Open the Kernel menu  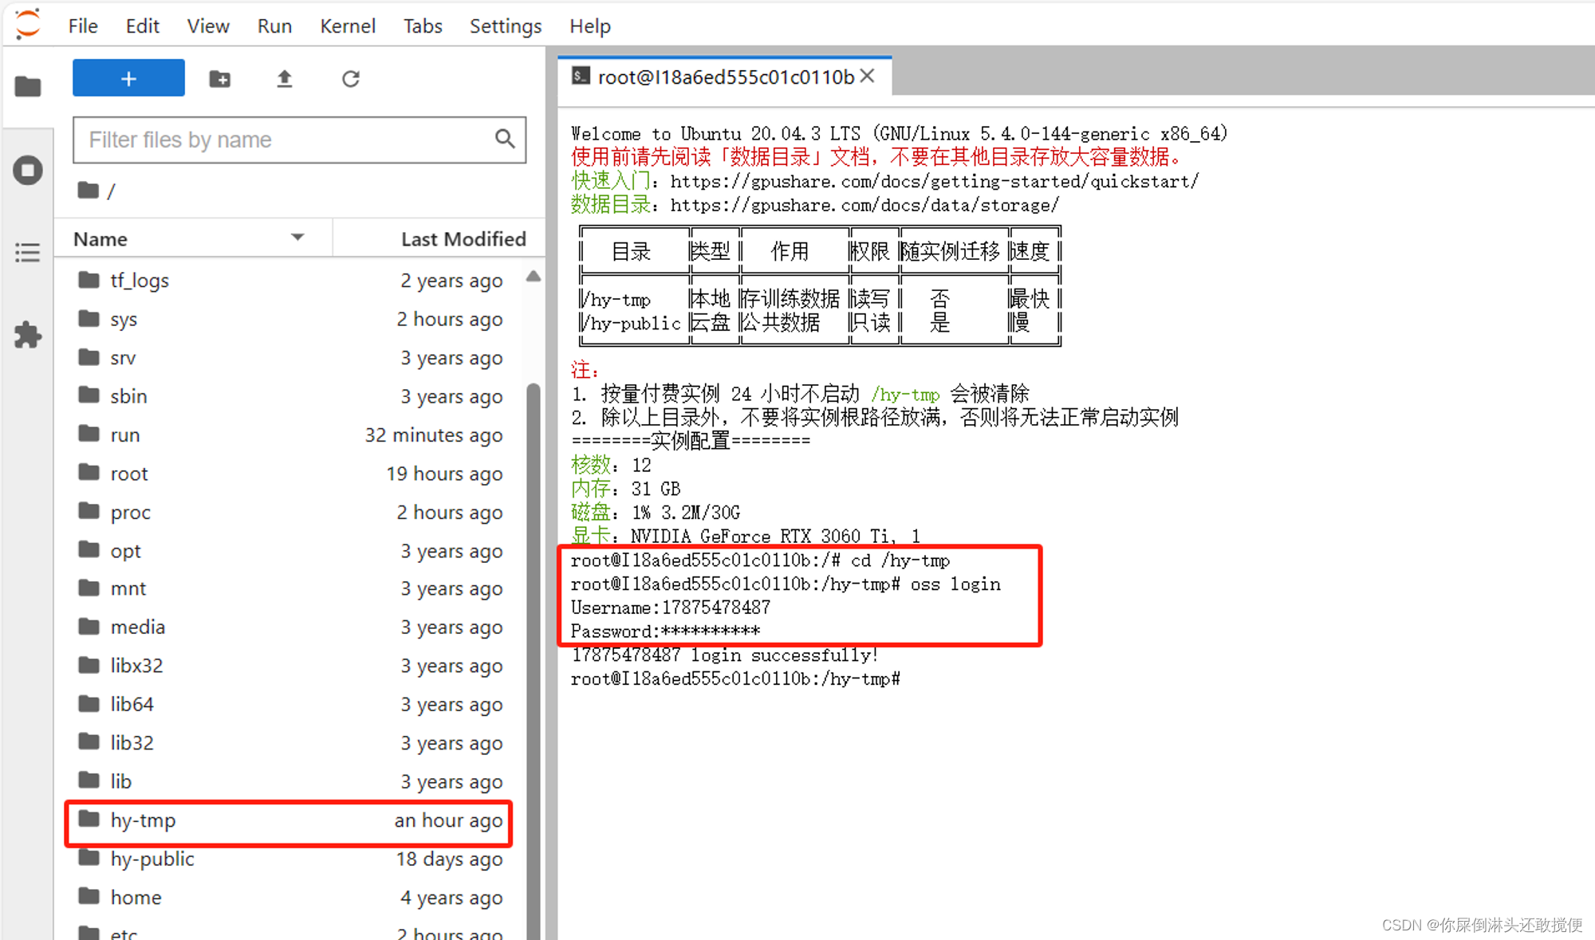click(x=347, y=26)
